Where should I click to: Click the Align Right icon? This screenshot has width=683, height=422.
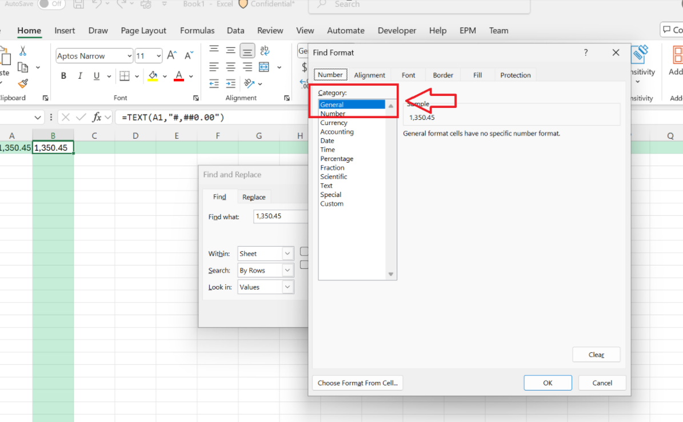[x=247, y=67]
